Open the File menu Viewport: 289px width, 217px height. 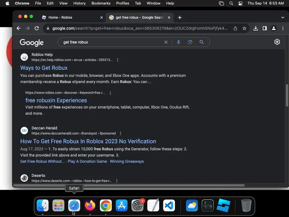pos(38,3)
